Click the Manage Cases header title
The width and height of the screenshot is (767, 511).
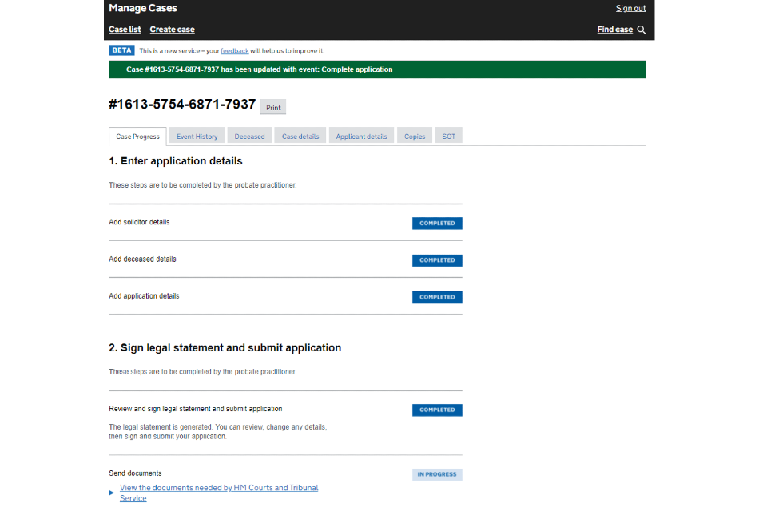(x=143, y=8)
